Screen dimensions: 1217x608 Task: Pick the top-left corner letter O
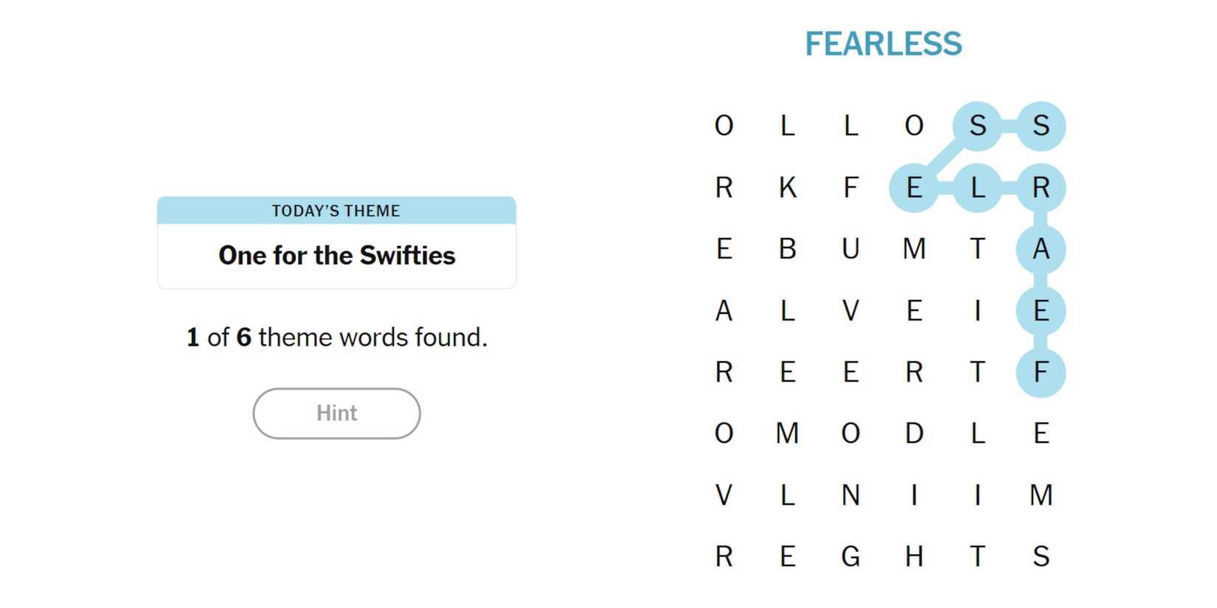[x=724, y=126]
